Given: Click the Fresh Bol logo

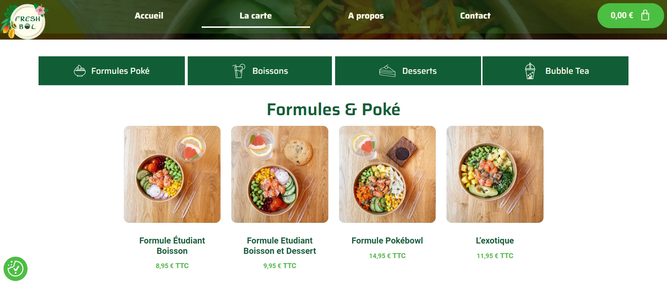Looking at the screenshot, I should coord(24,21).
